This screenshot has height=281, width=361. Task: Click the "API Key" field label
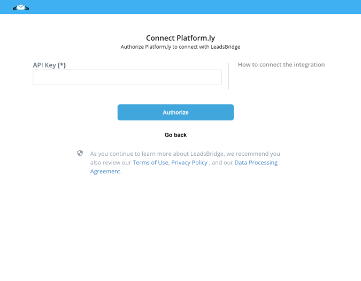[x=44, y=65]
